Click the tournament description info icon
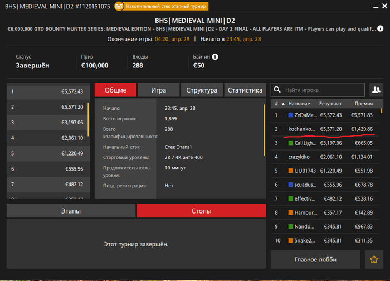 point(380,28)
